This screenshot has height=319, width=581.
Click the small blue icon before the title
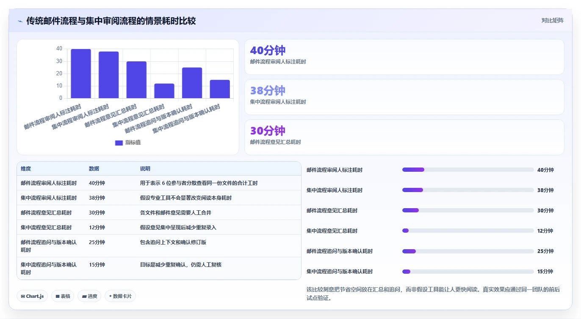point(20,21)
